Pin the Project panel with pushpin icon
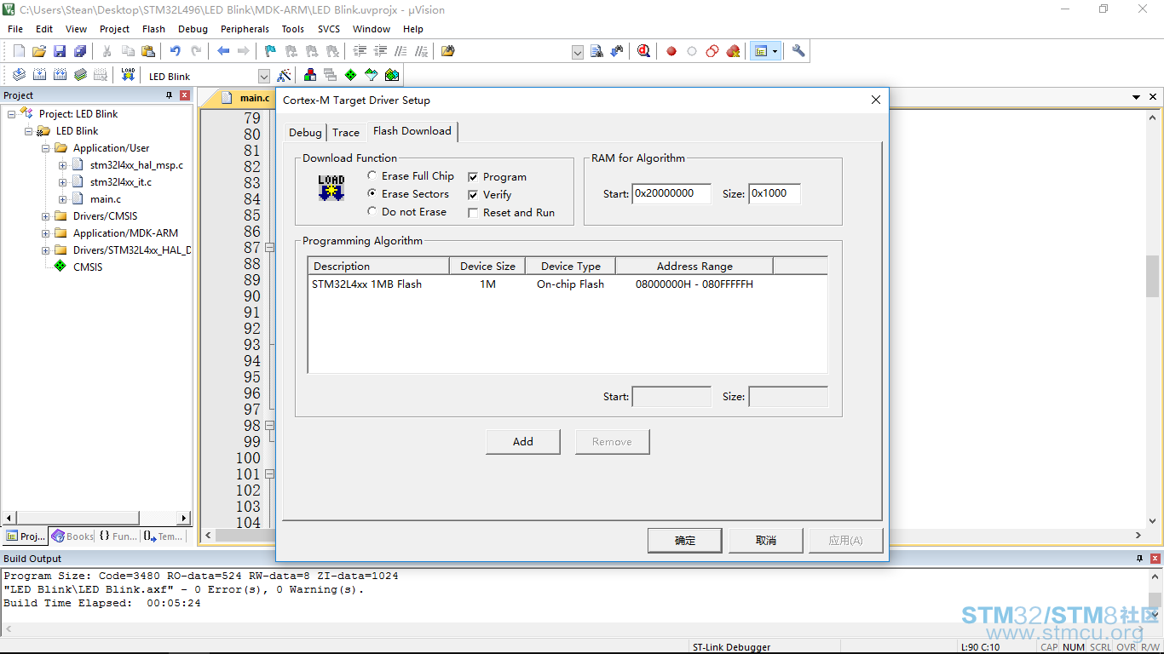The width and height of the screenshot is (1164, 654). click(169, 95)
